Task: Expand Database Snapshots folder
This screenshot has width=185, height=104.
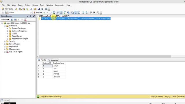Action: [x=8, y=31]
